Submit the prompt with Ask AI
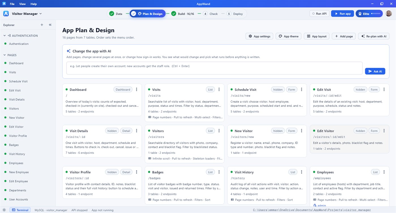This screenshot has height=213, width=396. (375, 71)
